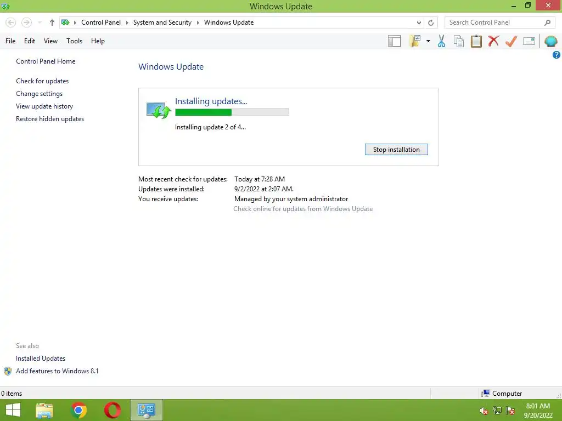The image size is (562, 421).
Task: Click the muted volume tray icon
Action: click(484, 411)
